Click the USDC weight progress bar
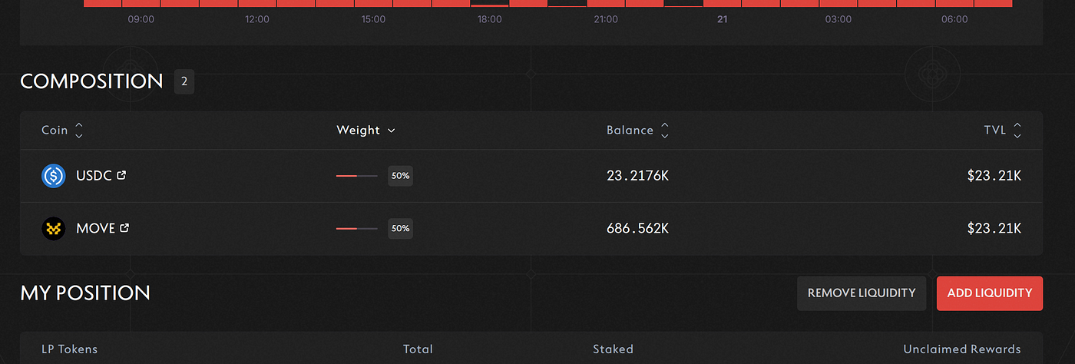The image size is (1075, 364). pyautogui.click(x=357, y=176)
